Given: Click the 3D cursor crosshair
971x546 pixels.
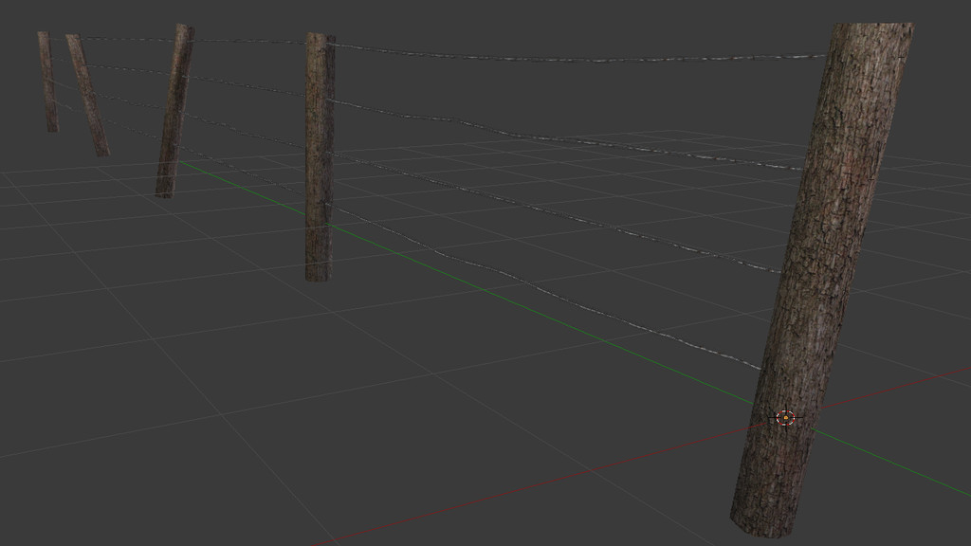Looking at the screenshot, I should (785, 417).
